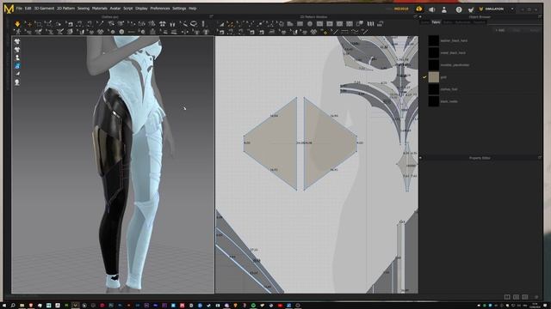Pop out the Object Browser panel
The height and width of the screenshot is (309, 551).
pos(540,17)
